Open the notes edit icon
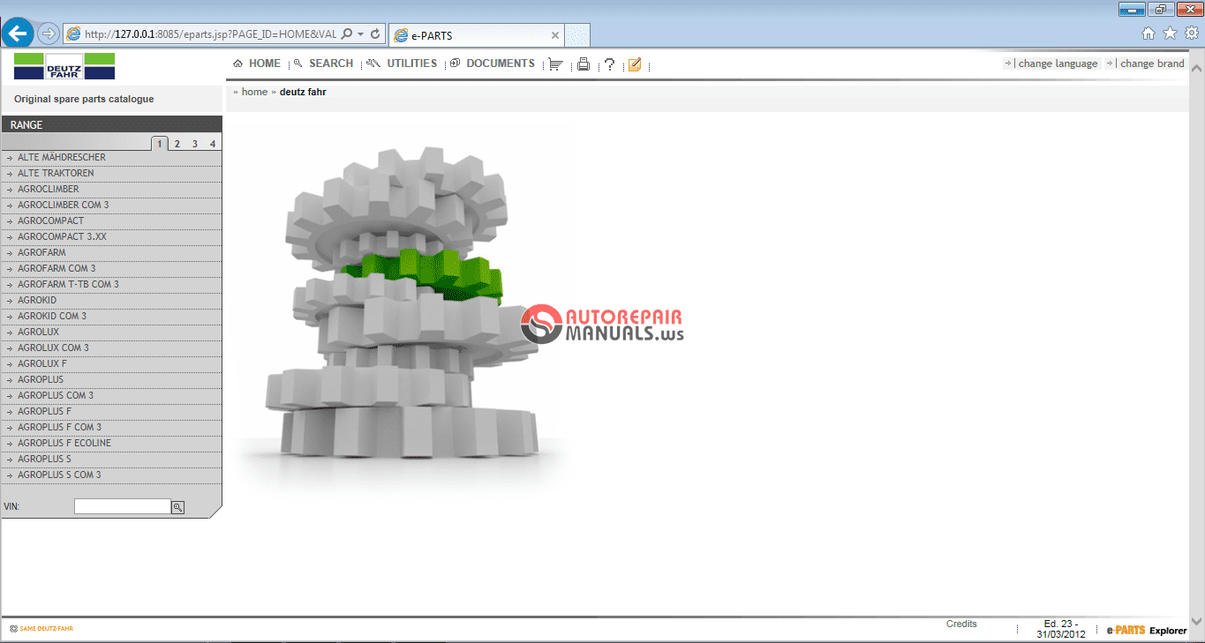Viewport: 1205px width, 643px height. 635,64
